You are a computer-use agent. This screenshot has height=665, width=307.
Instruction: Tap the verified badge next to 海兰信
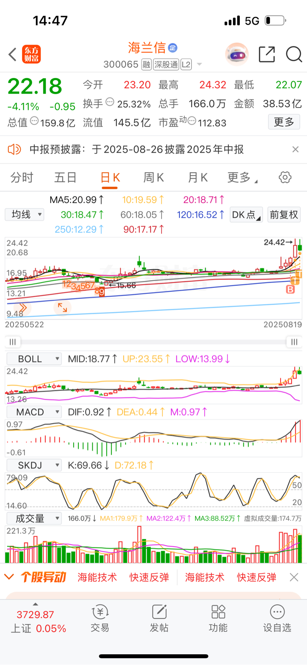pos(172,48)
